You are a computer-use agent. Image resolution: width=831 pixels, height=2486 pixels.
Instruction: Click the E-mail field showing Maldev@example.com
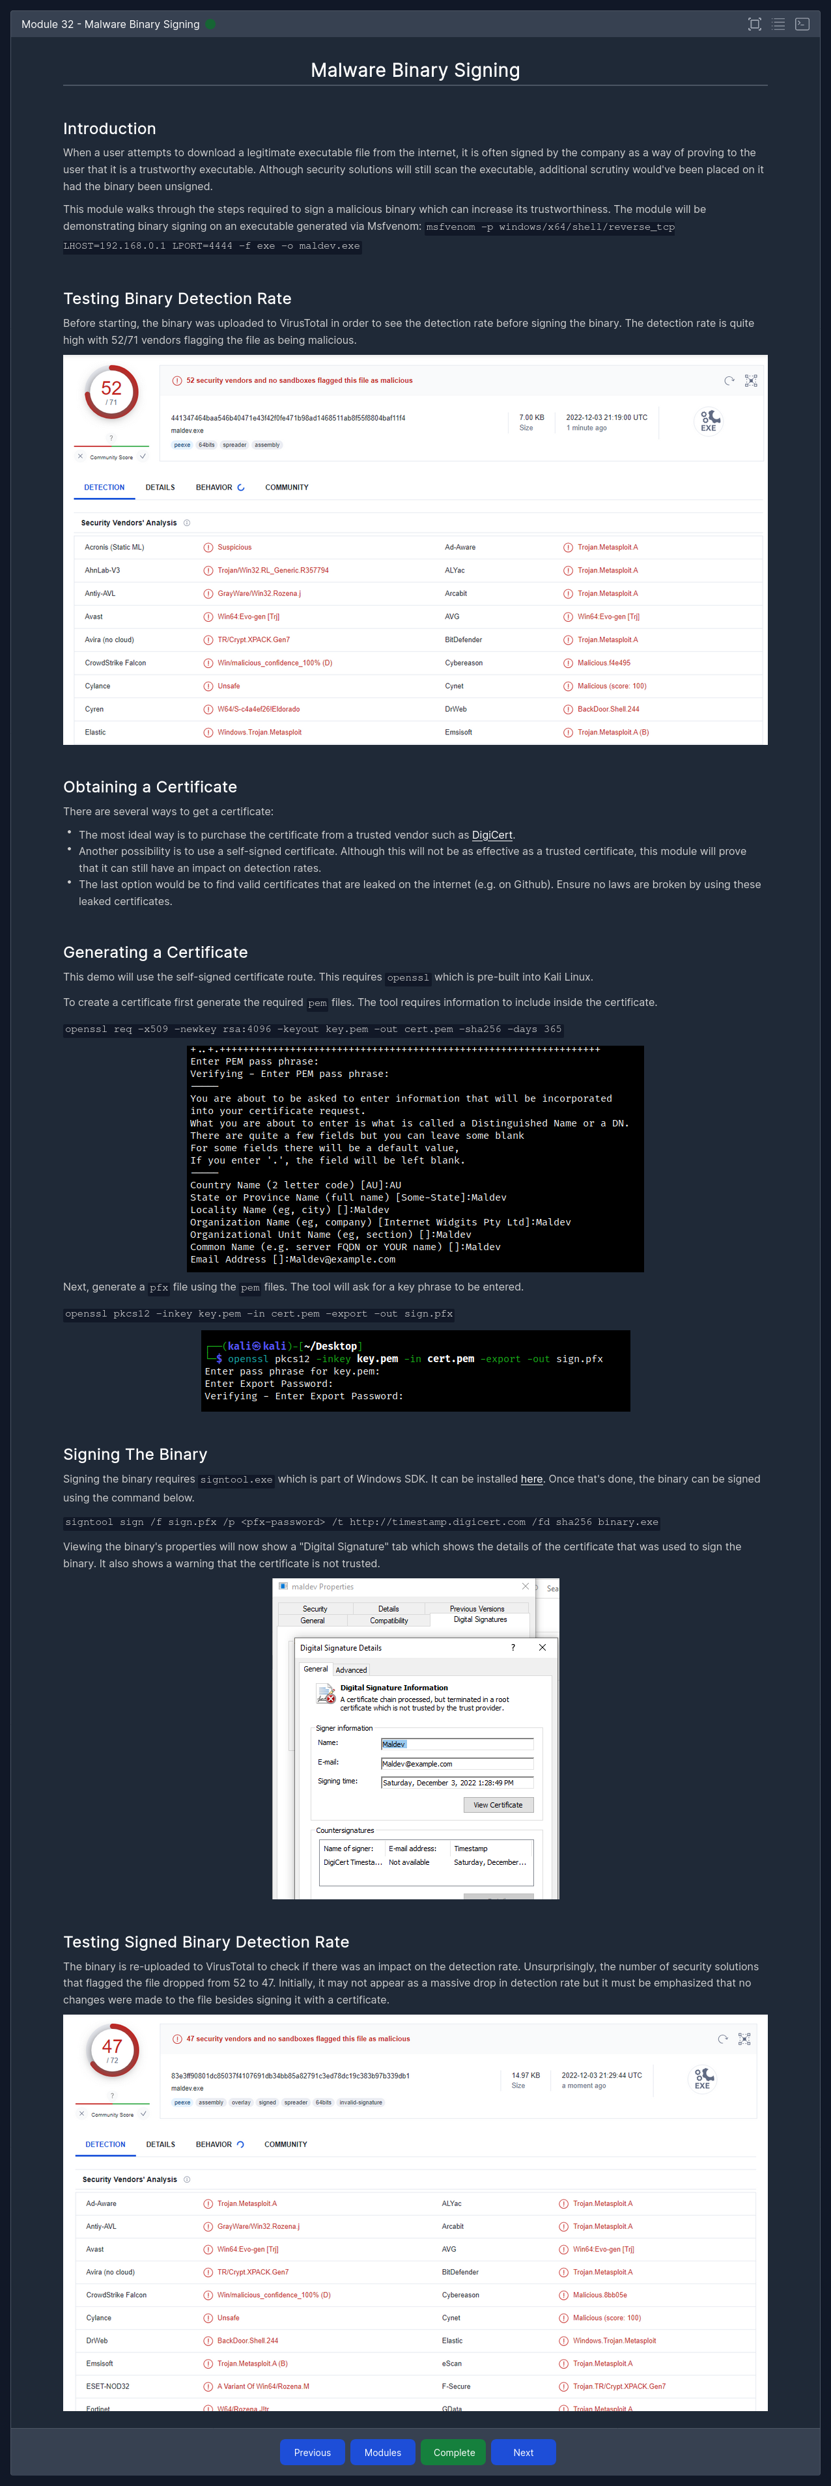click(457, 1763)
